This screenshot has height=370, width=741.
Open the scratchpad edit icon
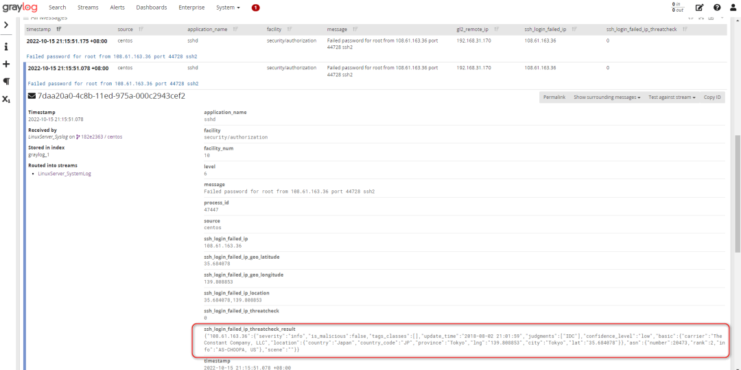(x=700, y=8)
